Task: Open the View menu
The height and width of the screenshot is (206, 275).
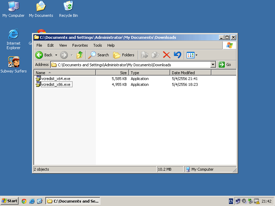Action: [63, 45]
